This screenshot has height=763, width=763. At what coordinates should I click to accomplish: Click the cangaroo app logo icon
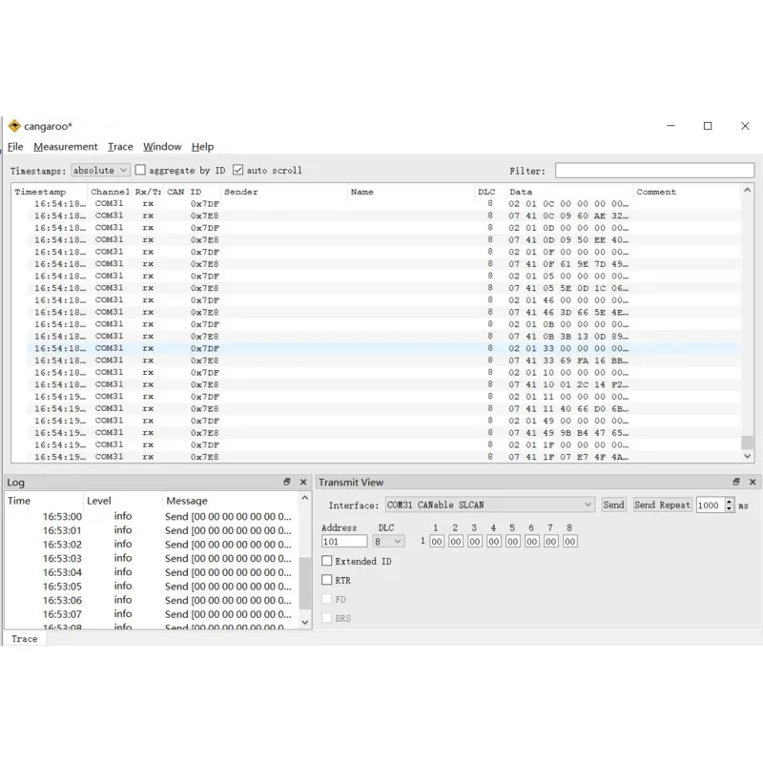pos(14,126)
